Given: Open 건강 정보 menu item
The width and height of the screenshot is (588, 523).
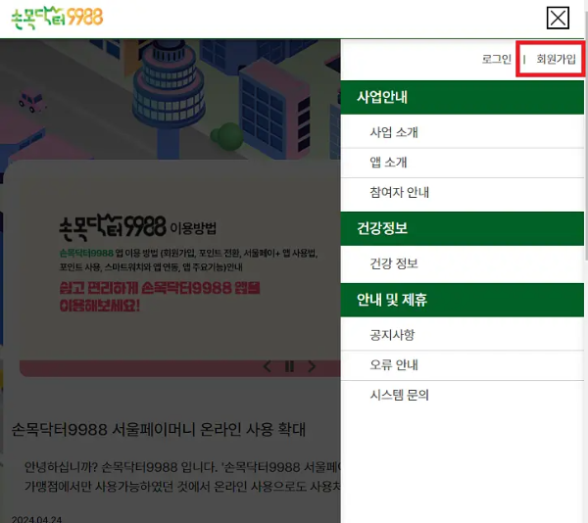Looking at the screenshot, I should point(462,263).
